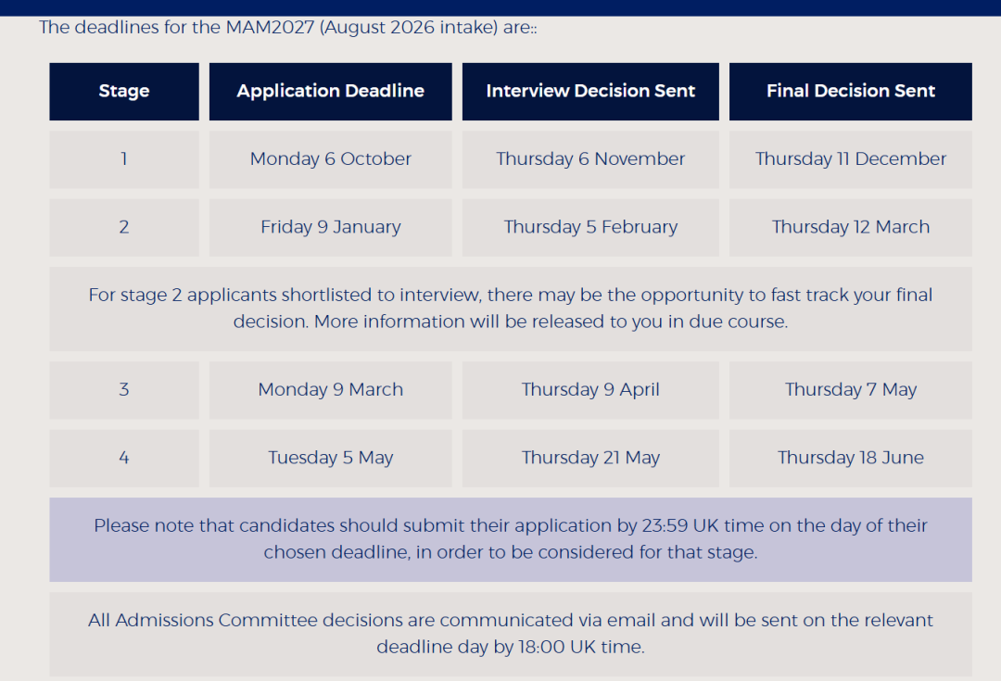This screenshot has width=1001, height=681.
Task: Select the Thursday 7 May cell
Action: click(850, 389)
